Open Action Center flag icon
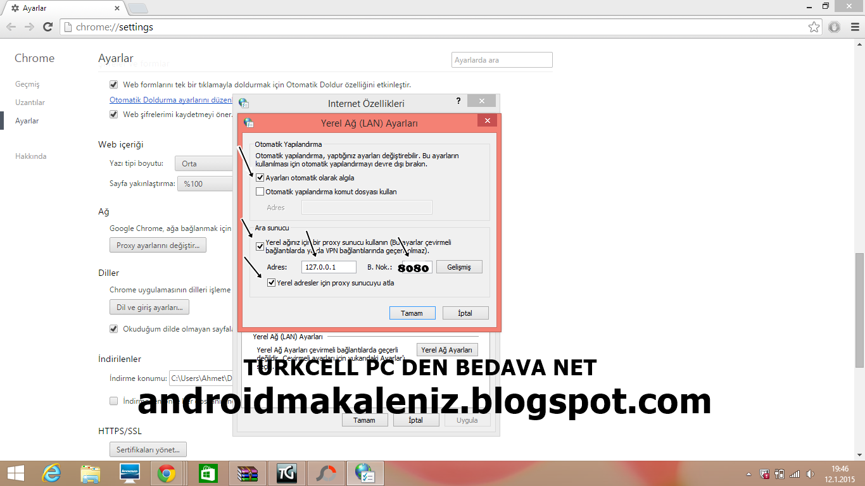The height and width of the screenshot is (486, 865). tap(765, 473)
